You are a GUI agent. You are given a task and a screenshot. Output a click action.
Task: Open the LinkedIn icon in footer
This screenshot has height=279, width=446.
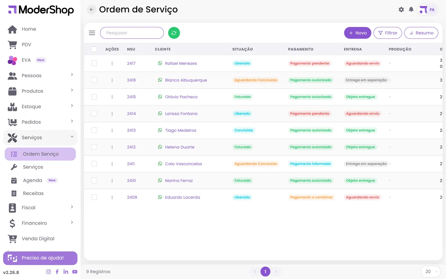click(66, 272)
